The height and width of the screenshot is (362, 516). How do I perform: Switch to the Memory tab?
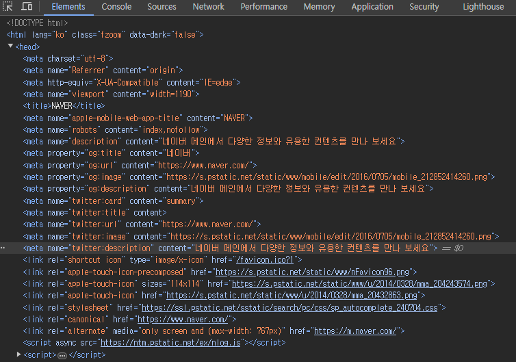(x=319, y=7)
